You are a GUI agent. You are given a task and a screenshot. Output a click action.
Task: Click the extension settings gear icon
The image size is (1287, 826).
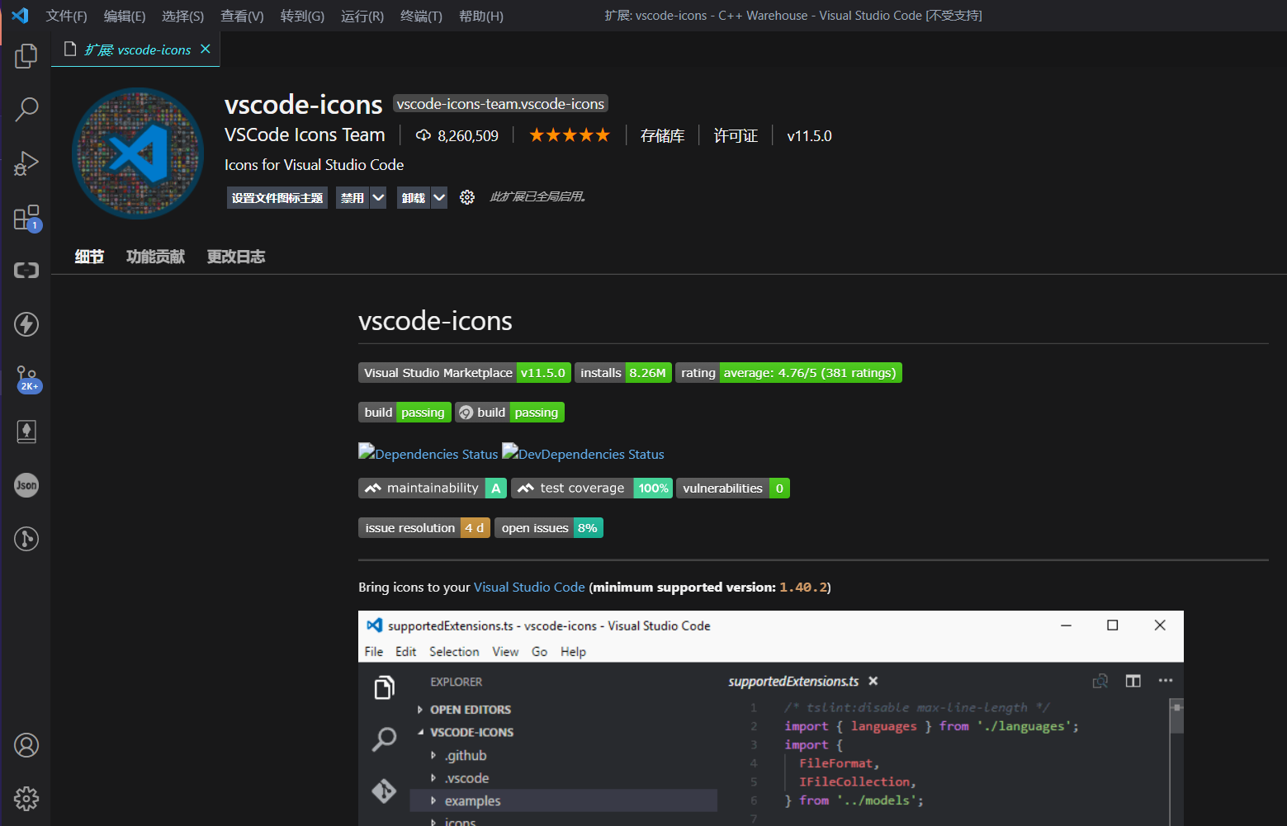[467, 197]
